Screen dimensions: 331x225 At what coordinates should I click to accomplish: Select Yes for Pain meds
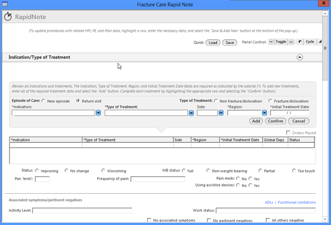(250, 179)
